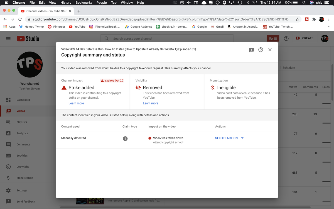334x209 pixels.
Task: Click the Ineligible monetization icon
Action: [213, 88]
